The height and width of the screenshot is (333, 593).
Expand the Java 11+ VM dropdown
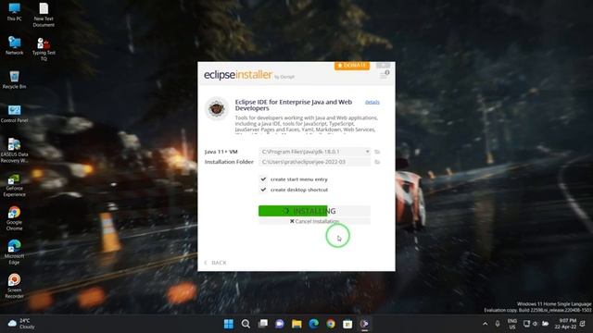[367, 152]
